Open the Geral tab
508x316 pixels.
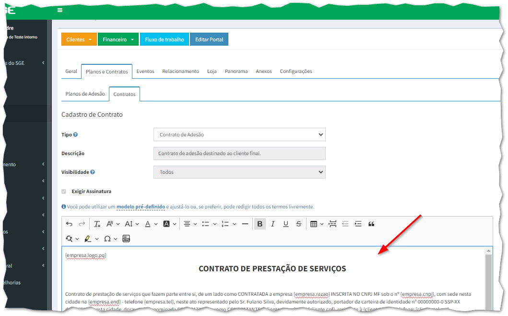point(71,72)
